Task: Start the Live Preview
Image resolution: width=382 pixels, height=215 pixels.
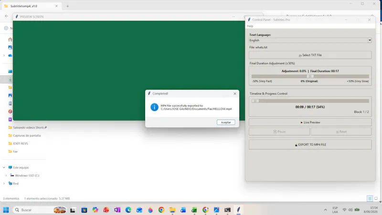Action: pyautogui.click(x=310, y=123)
